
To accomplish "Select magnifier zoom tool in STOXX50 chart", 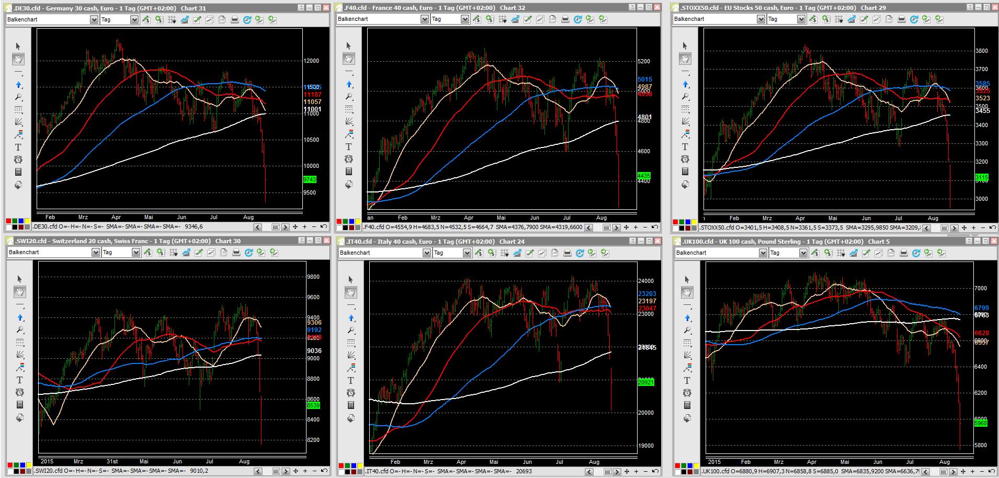I will pos(685,97).
